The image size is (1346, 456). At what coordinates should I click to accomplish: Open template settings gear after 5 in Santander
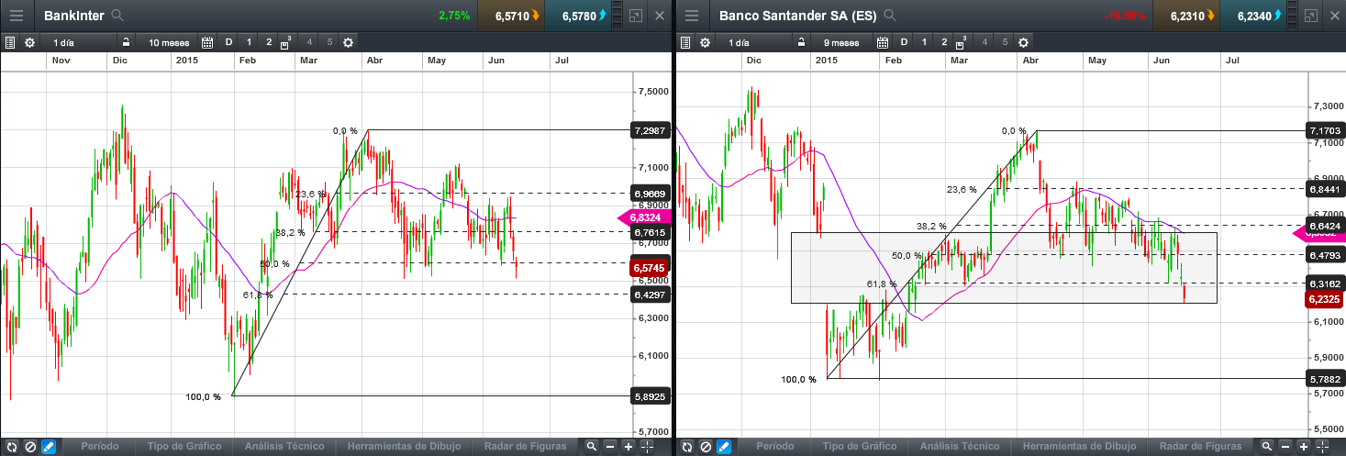1023,42
